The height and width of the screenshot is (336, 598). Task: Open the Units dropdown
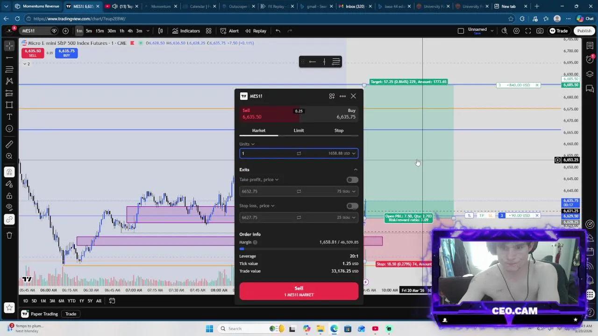pyautogui.click(x=247, y=144)
